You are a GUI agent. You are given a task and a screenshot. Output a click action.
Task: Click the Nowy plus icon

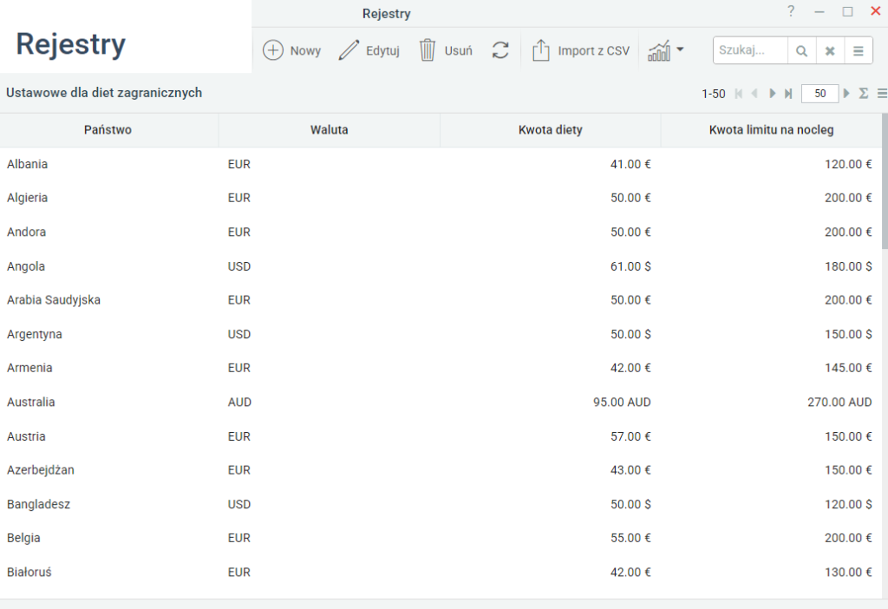[x=272, y=50]
